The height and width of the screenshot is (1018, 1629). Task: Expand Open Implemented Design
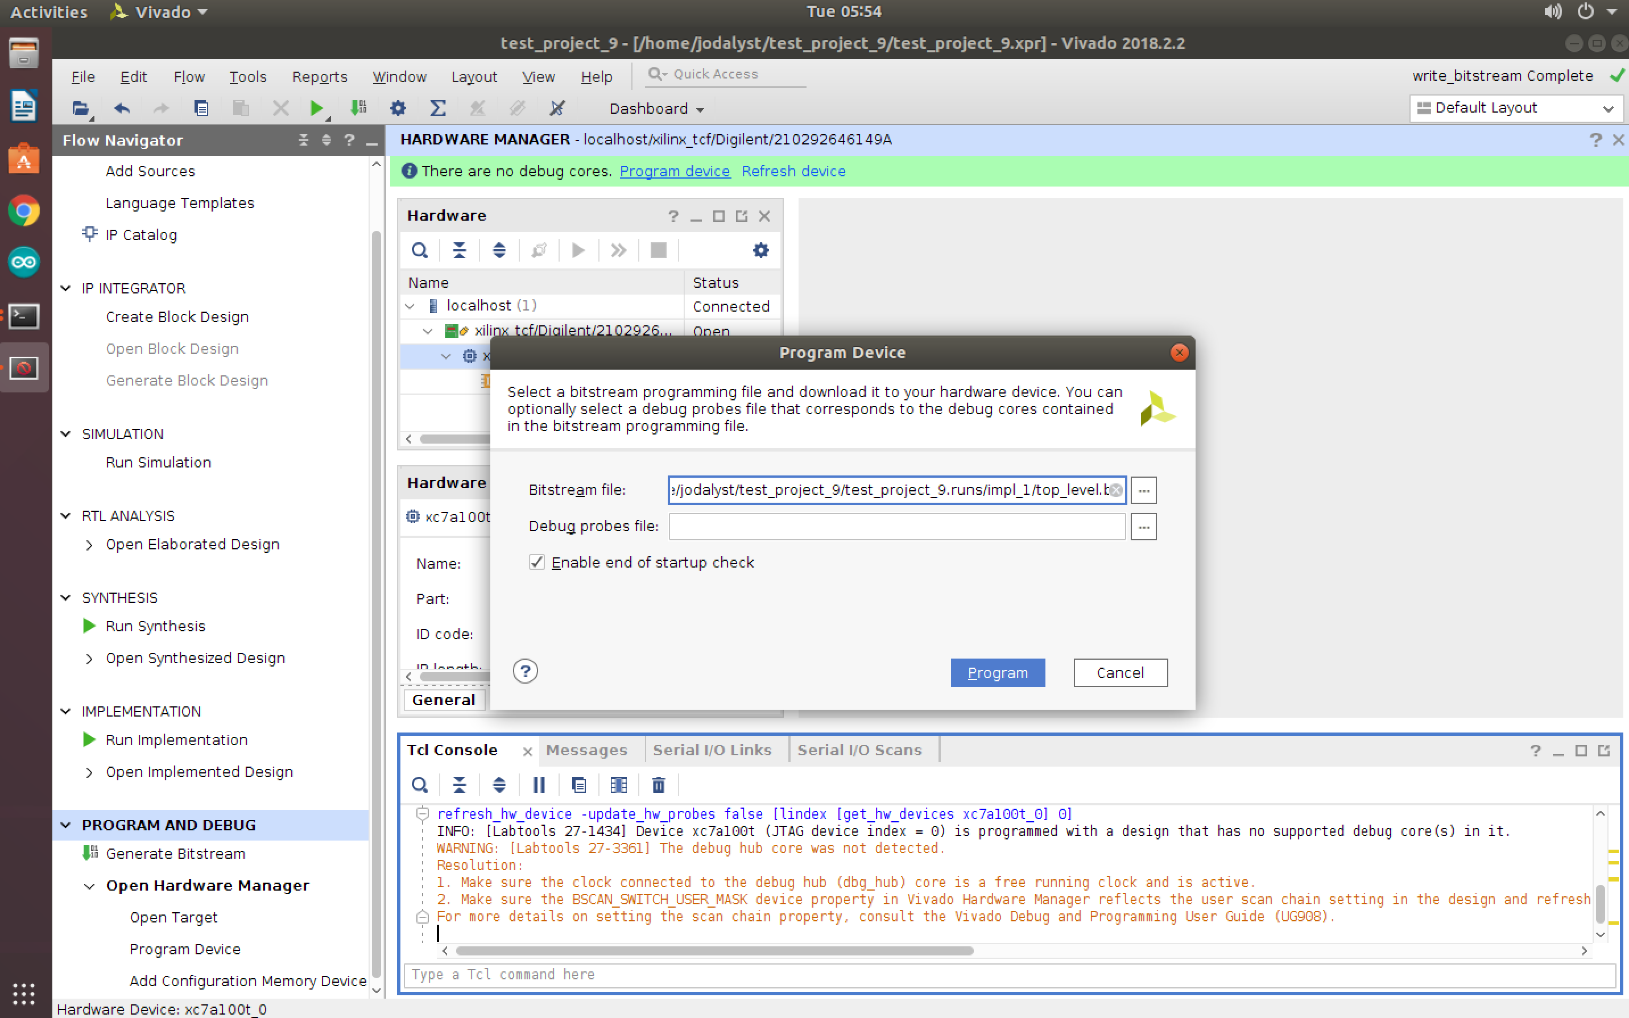point(89,772)
